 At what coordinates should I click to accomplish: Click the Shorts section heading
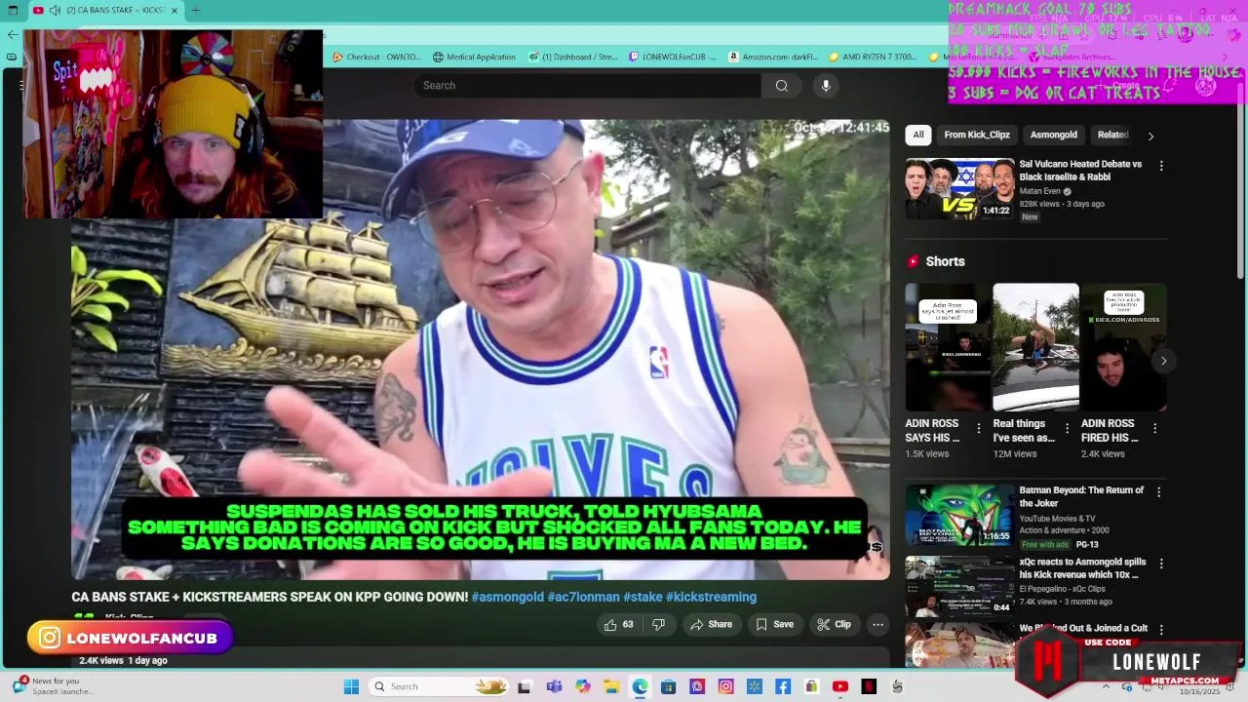pyautogui.click(x=945, y=262)
